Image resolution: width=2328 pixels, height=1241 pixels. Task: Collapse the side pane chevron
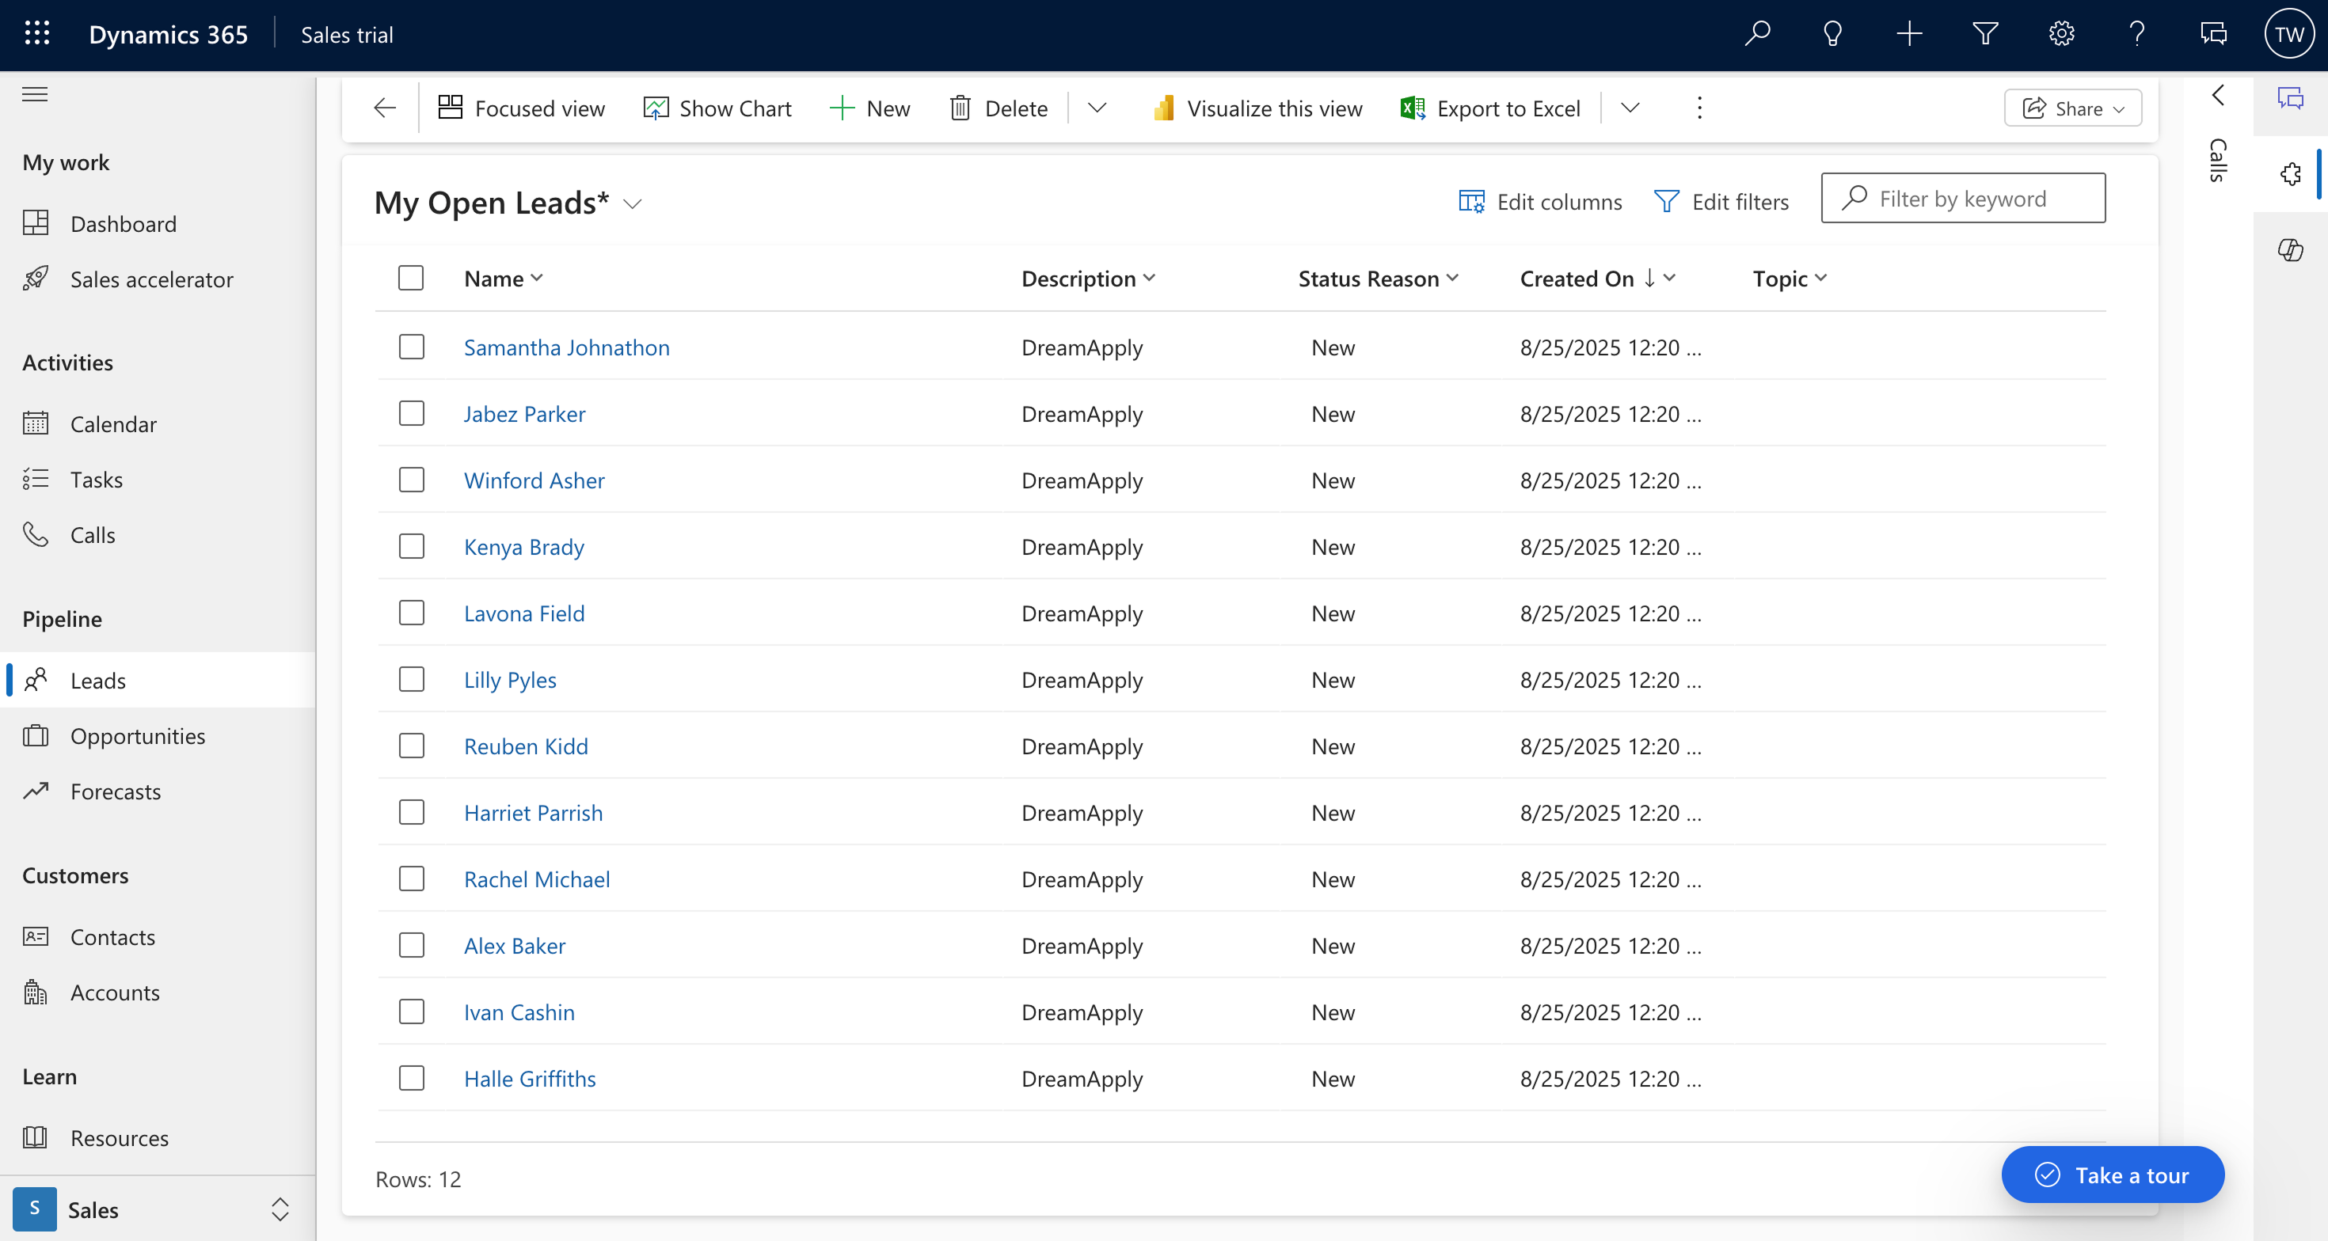point(2218,95)
